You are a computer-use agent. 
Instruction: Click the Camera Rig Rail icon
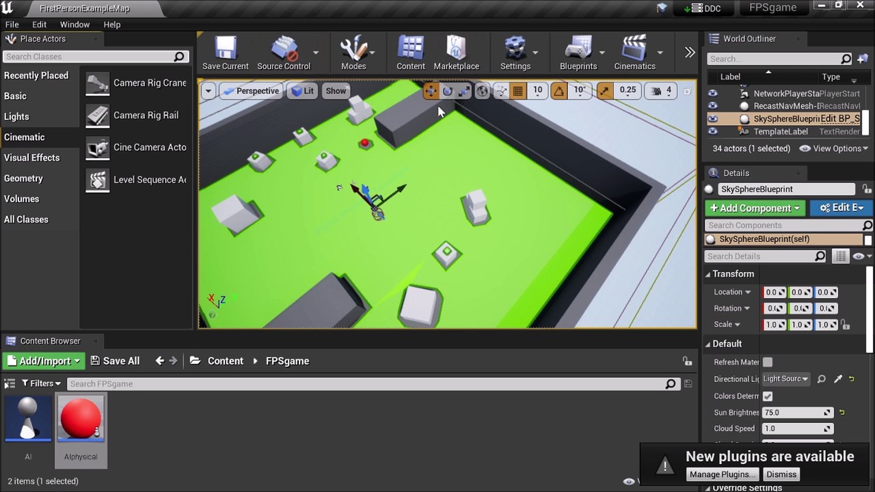click(x=98, y=115)
